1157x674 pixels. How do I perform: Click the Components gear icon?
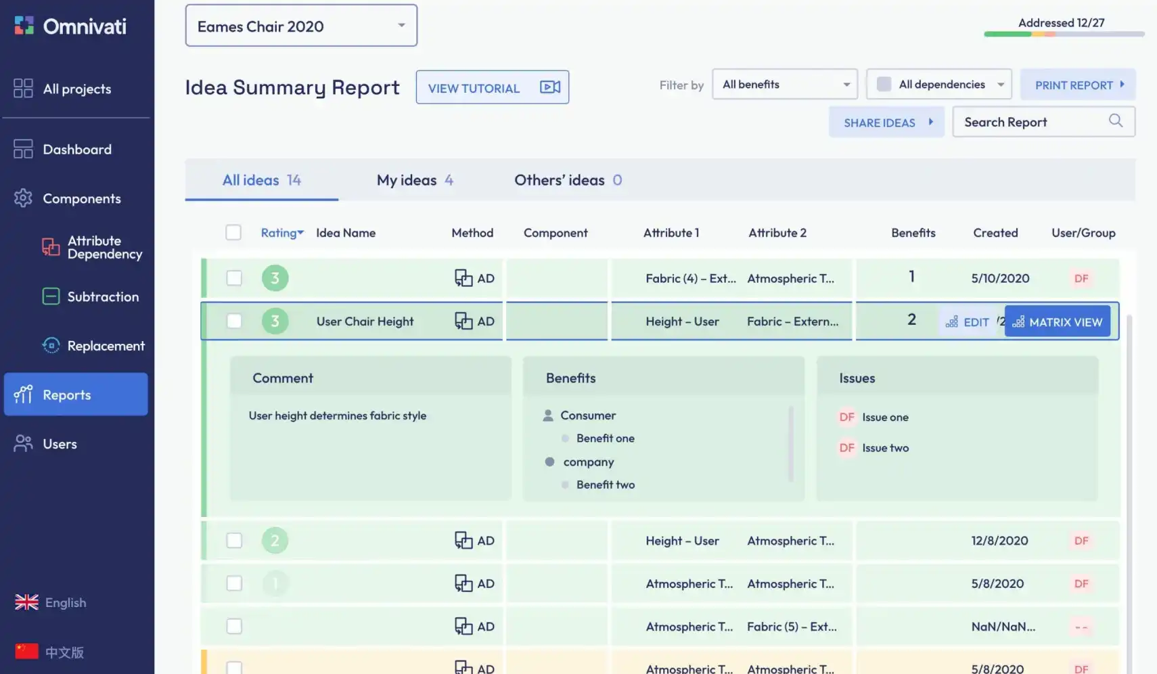tap(23, 198)
